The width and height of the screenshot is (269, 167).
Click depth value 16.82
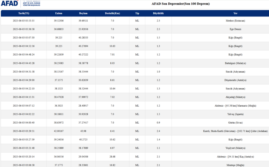coord(112,165)
